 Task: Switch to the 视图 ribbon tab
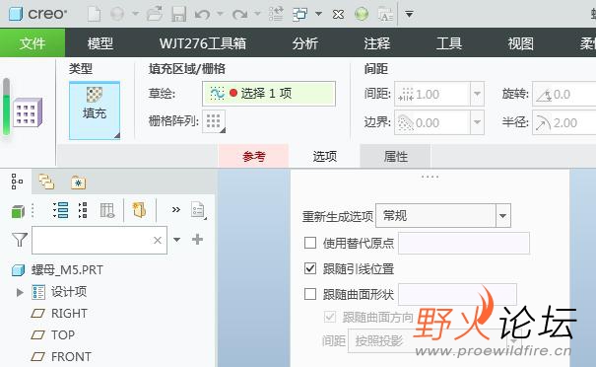(x=520, y=43)
